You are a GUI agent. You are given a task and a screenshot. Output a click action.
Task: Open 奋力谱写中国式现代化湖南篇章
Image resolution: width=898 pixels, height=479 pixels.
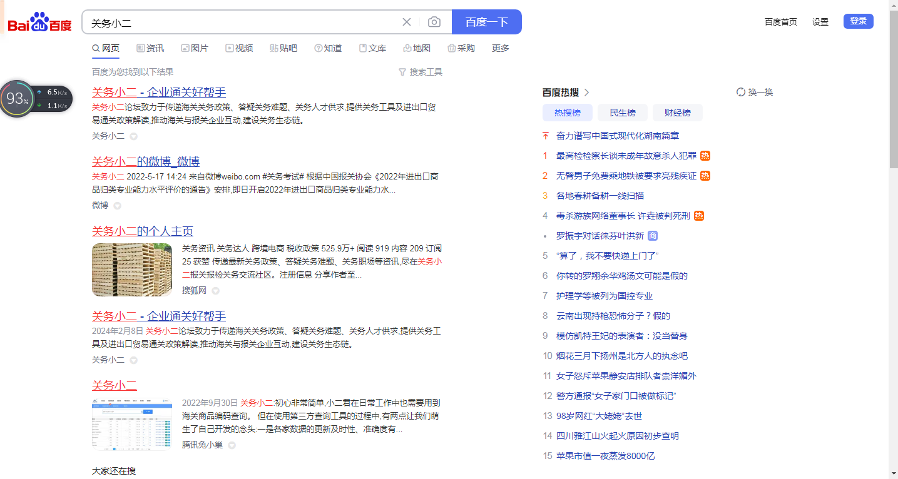[x=618, y=136]
